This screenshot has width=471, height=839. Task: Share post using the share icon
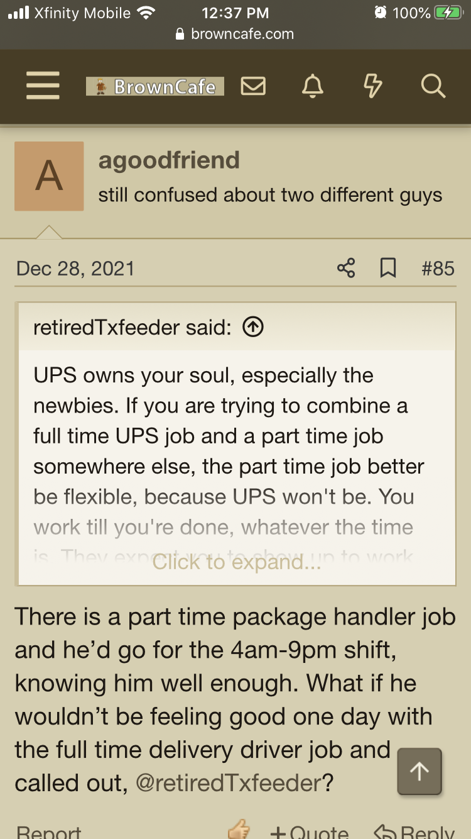346,269
